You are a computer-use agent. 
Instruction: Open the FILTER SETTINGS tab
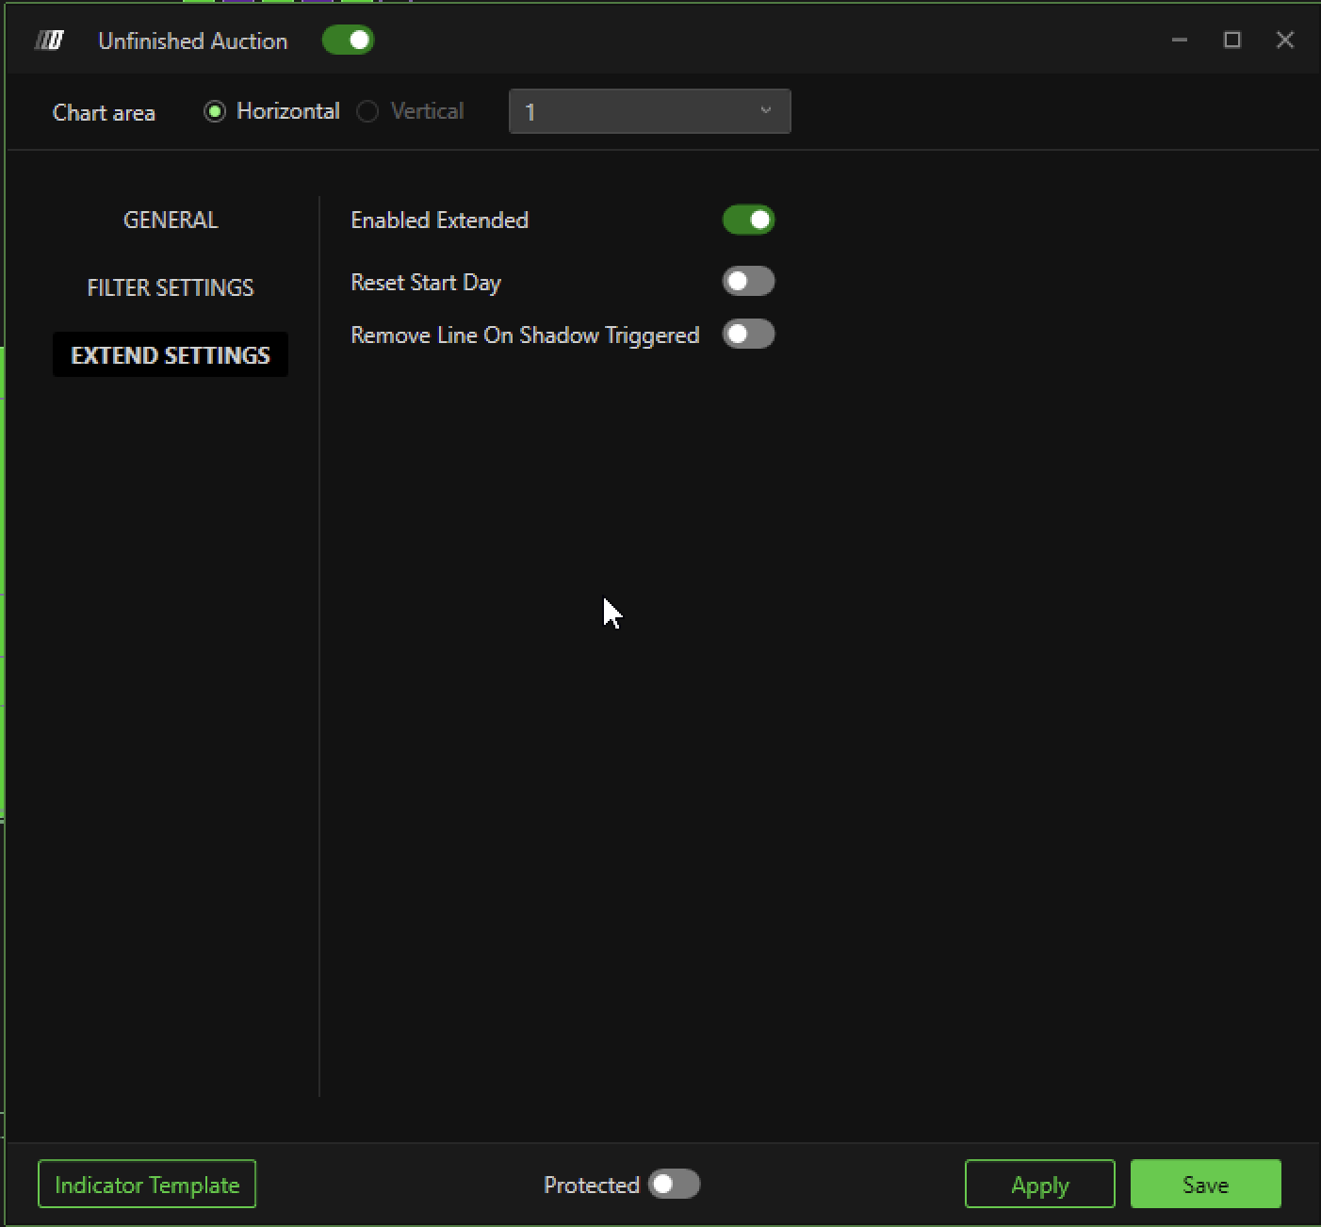tap(171, 288)
